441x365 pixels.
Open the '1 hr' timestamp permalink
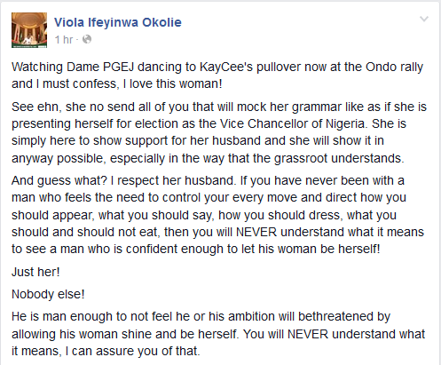click(x=64, y=39)
